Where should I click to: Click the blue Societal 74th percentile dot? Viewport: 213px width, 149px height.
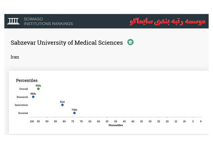[74, 113]
